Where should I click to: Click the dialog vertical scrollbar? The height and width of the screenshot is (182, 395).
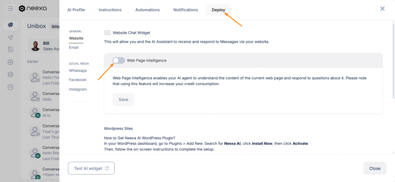coord(393,60)
